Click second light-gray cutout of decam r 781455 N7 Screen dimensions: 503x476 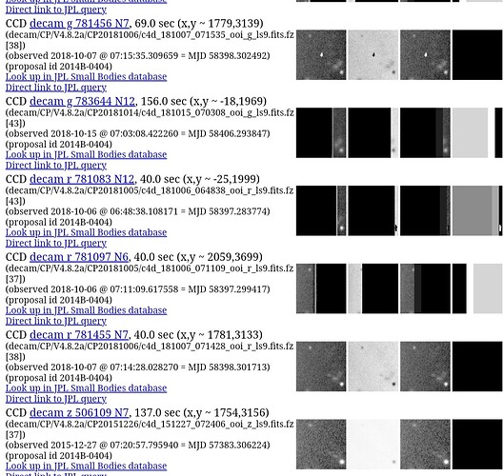click(373, 367)
